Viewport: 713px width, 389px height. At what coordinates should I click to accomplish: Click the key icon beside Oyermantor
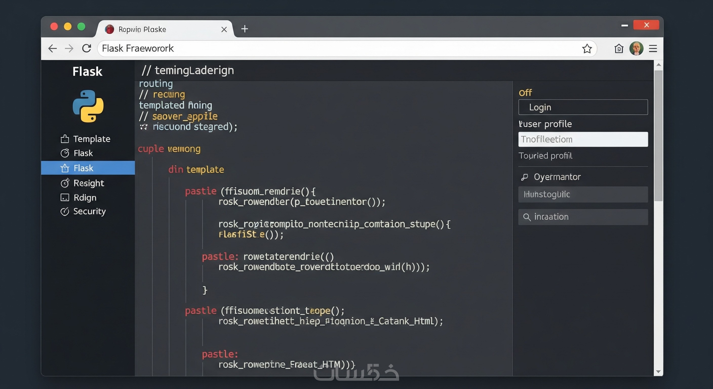(x=525, y=177)
